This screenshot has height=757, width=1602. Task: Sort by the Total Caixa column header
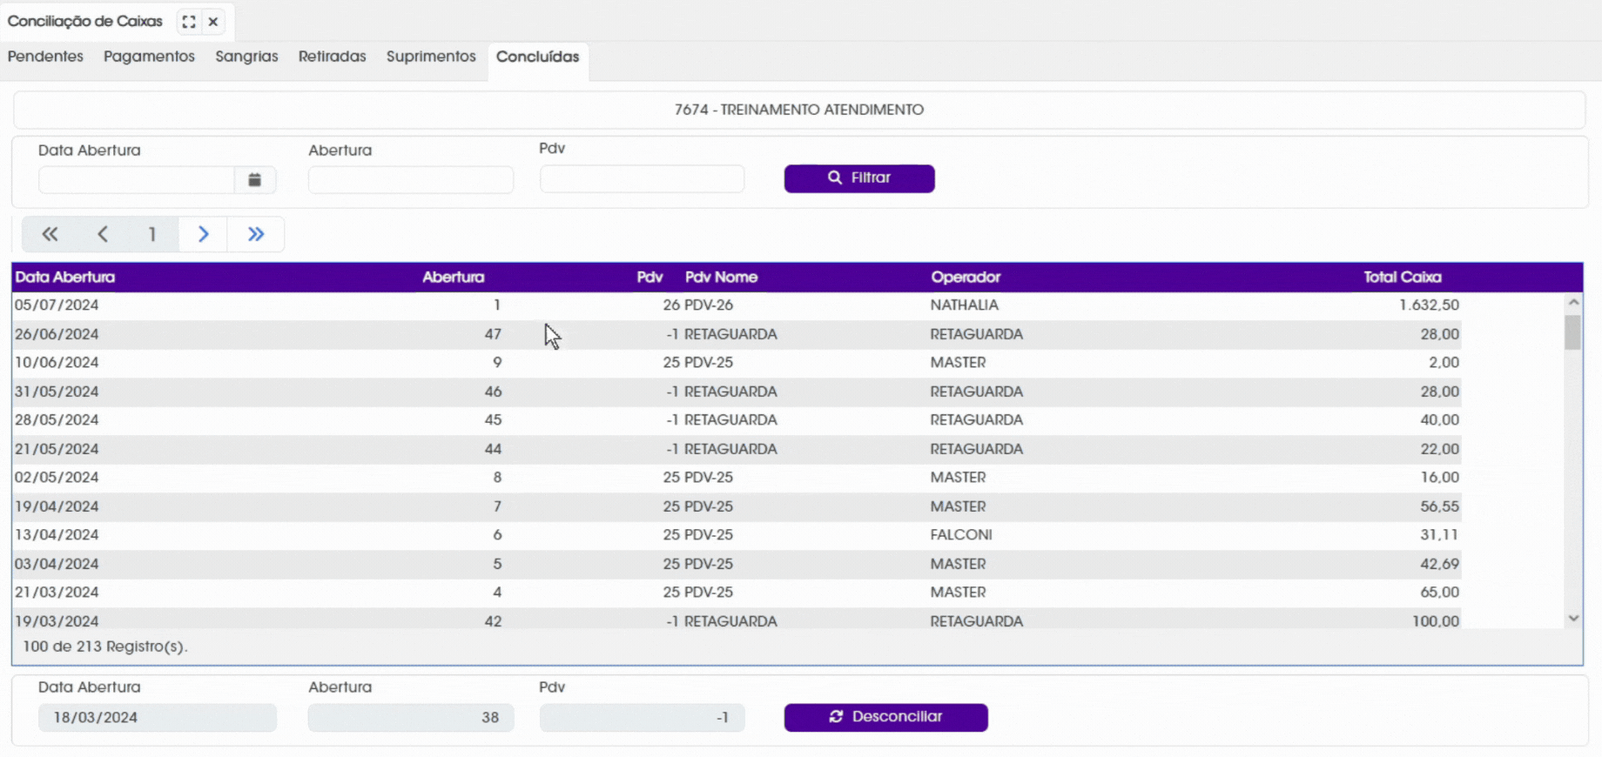[1402, 277]
